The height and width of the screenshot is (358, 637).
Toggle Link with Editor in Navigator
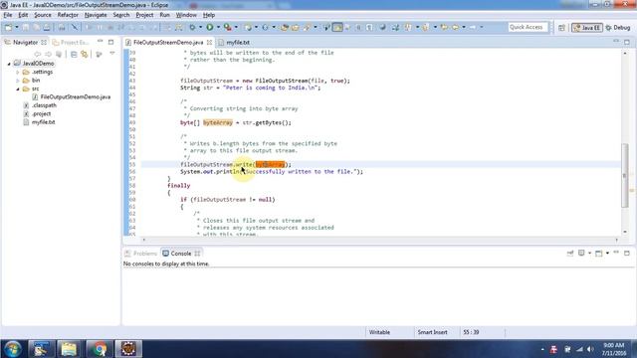85,54
